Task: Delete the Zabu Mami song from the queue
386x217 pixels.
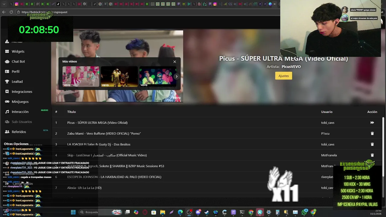Action: 372,134
